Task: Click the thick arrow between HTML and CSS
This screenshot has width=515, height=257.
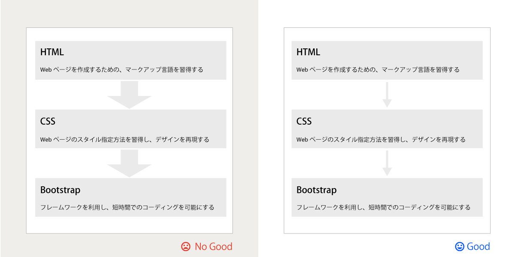Action: (x=129, y=95)
